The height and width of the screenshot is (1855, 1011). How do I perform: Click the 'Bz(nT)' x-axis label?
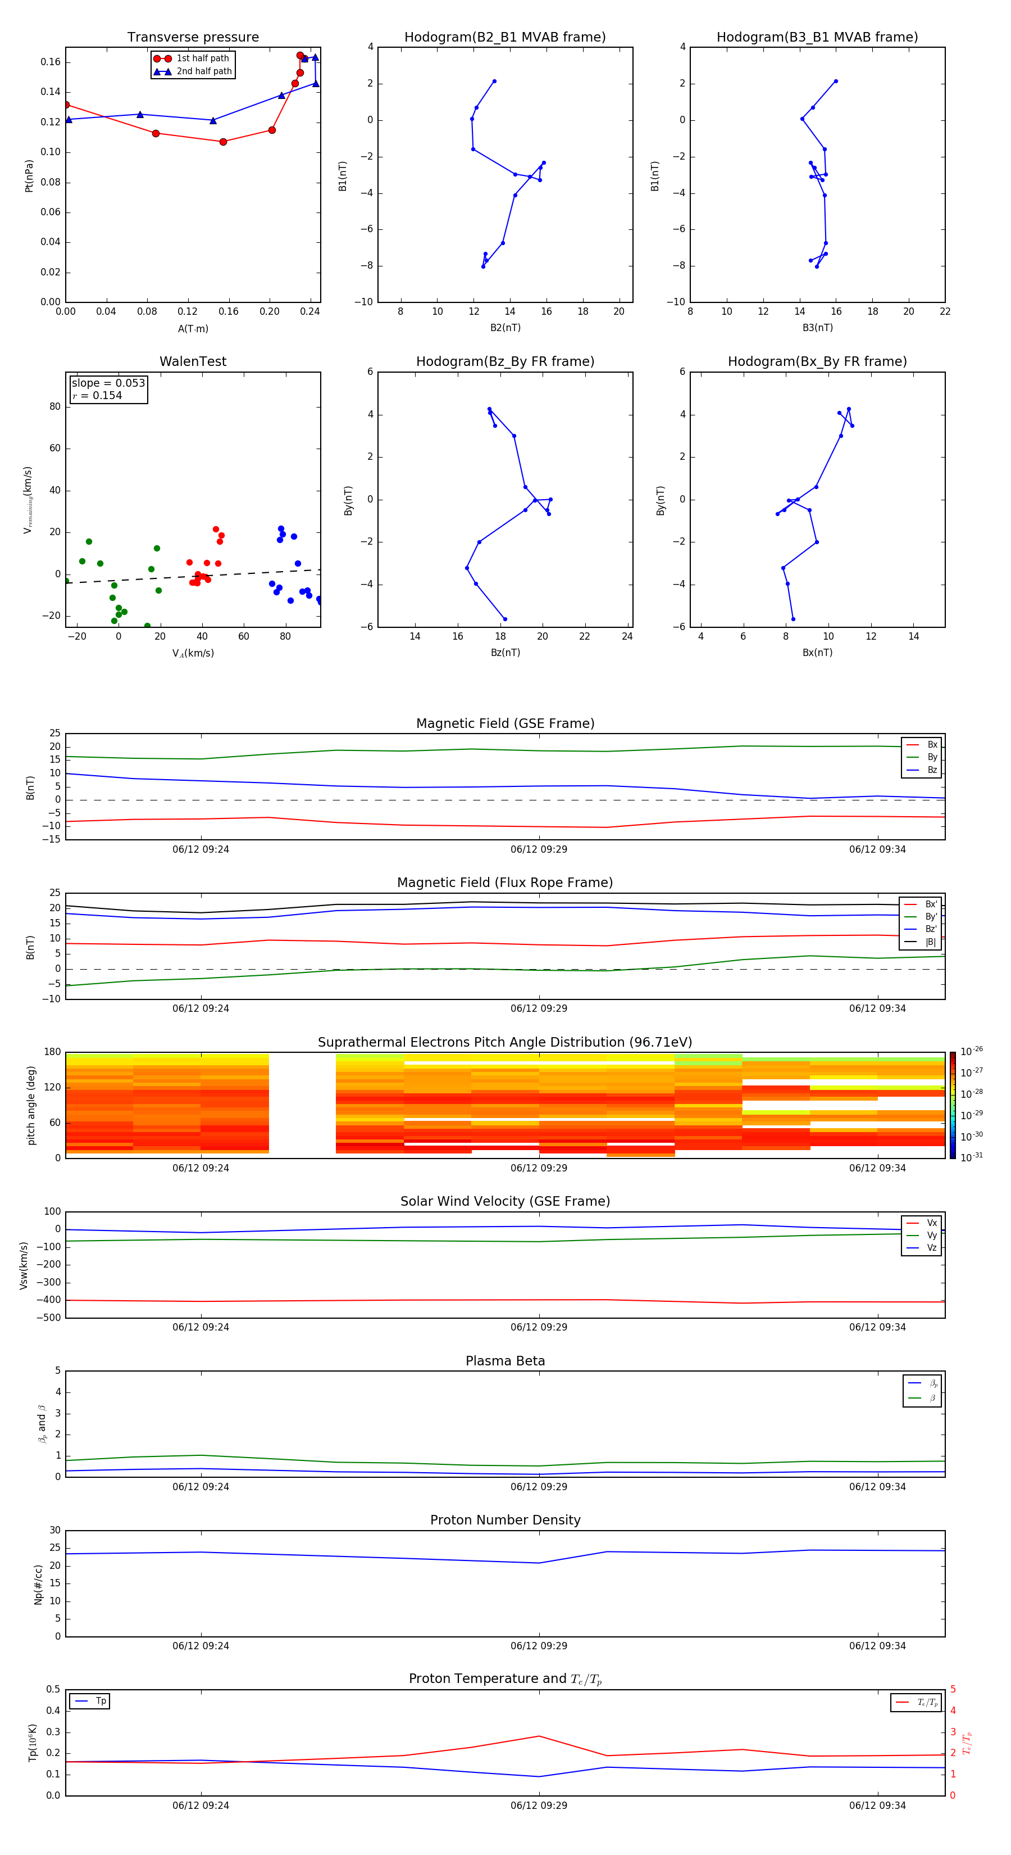click(x=505, y=653)
